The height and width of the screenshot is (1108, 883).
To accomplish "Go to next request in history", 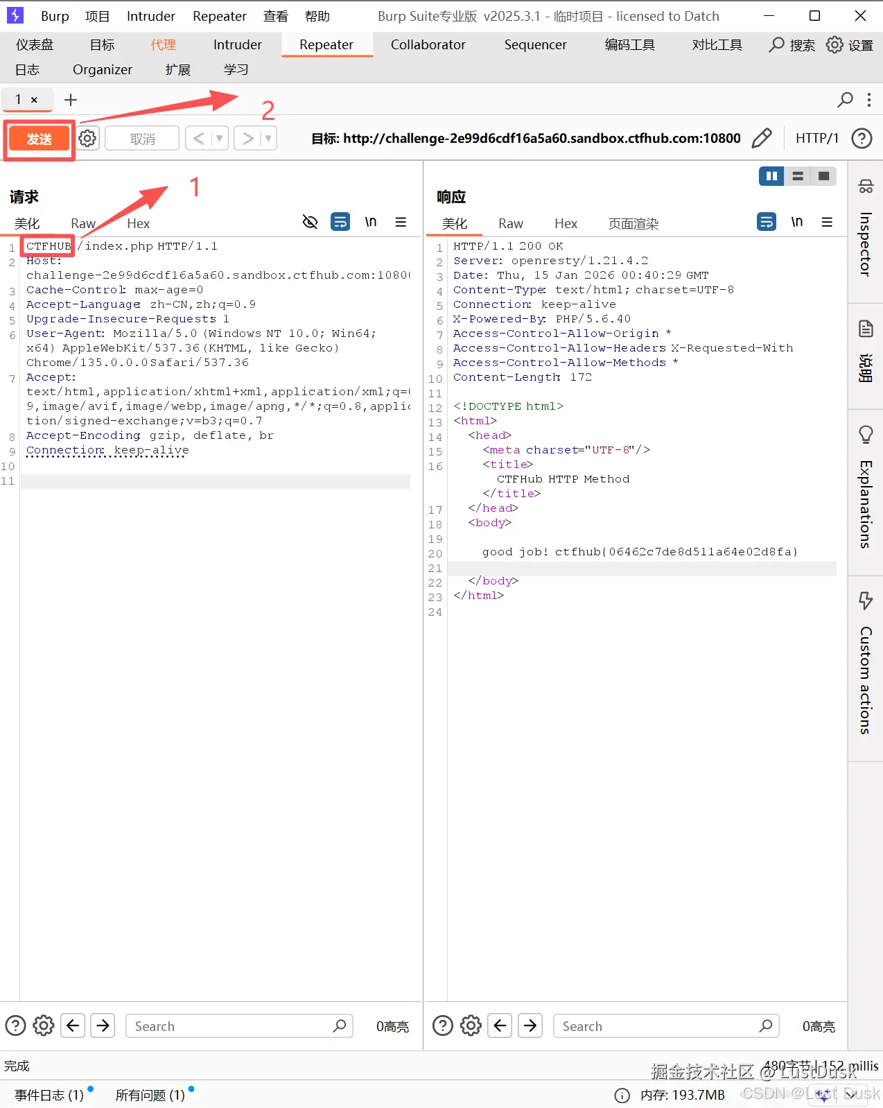I will point(247,139).
